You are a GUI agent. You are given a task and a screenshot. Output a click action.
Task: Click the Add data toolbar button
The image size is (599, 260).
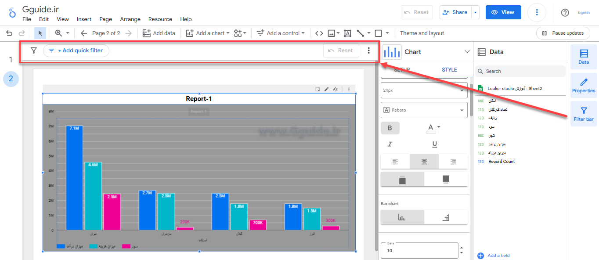click(x=159, y=33)
